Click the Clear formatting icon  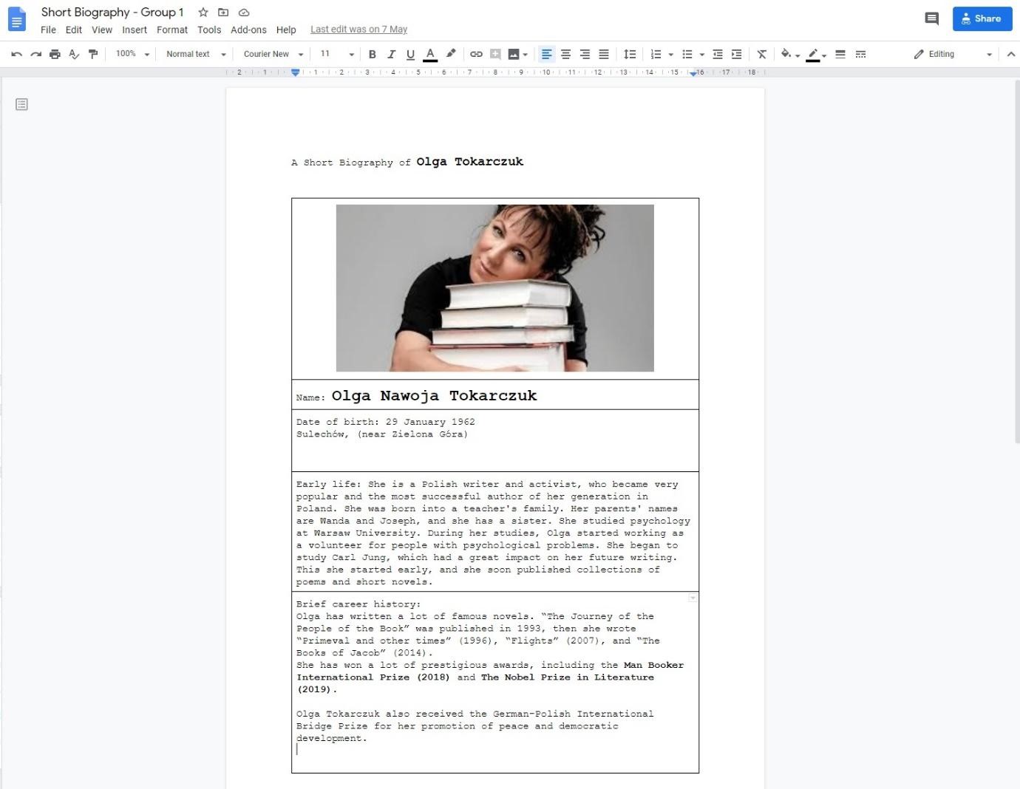761,54
